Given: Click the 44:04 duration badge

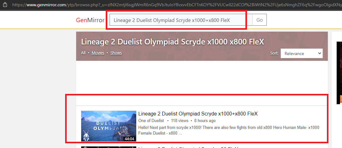Looking at the screenshot, I should click(129, 139).
